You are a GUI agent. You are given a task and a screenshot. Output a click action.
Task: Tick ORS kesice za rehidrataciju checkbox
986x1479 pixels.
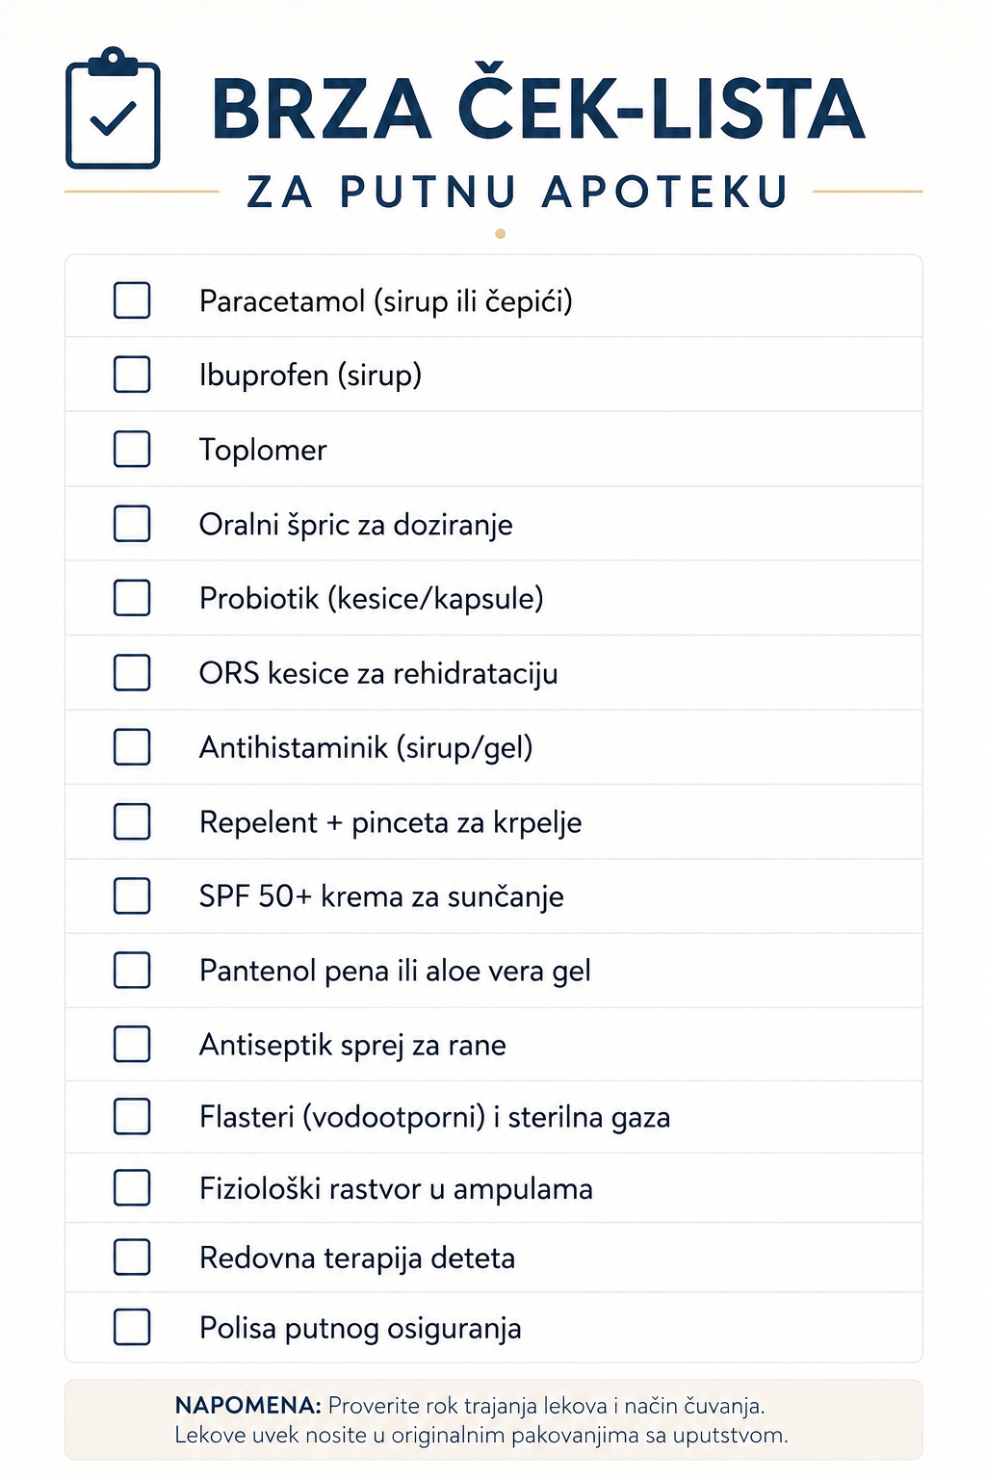(x=132, y=673)
